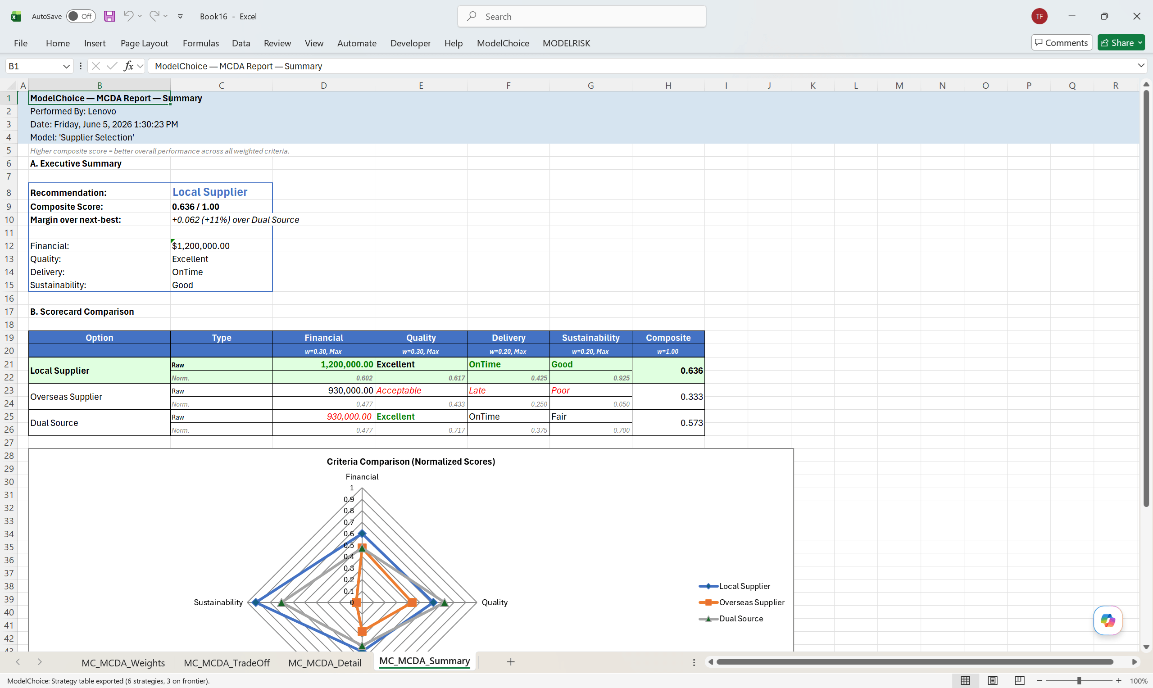
Task: Open the Customize Quick Access Toolbar arrow
Action: [x=180, y=16]
